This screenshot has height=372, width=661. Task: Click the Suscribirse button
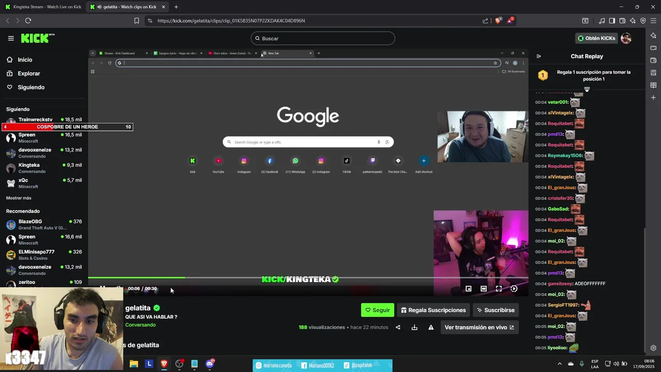[x=496, y=310]
